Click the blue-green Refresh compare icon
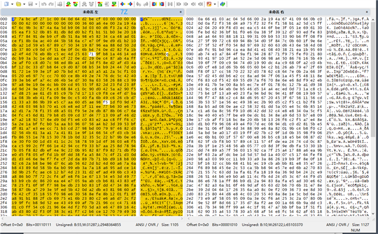Screen dimensions: 378x234 (223, 4)
